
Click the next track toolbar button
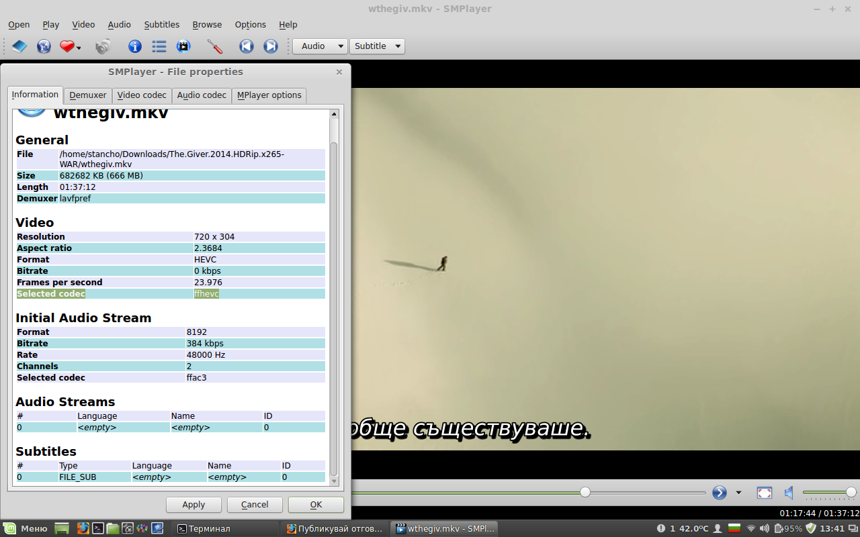[x=271, y=46]
